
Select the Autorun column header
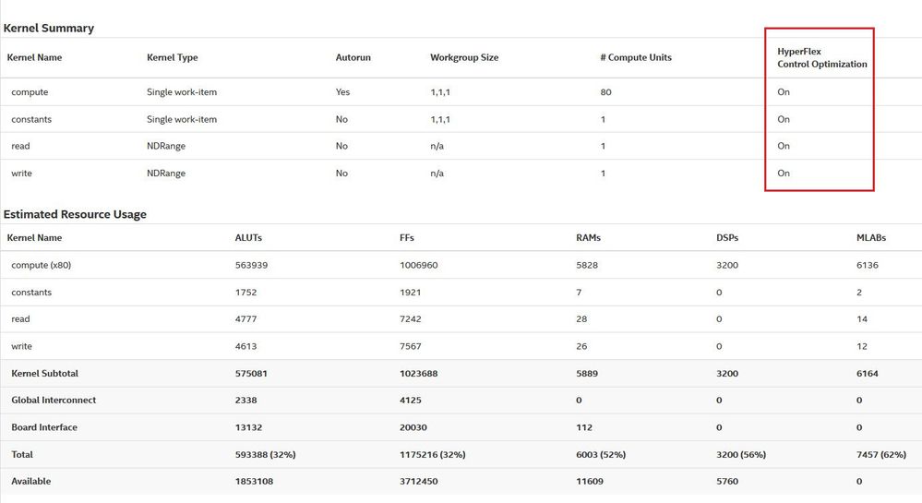point(353,58)
